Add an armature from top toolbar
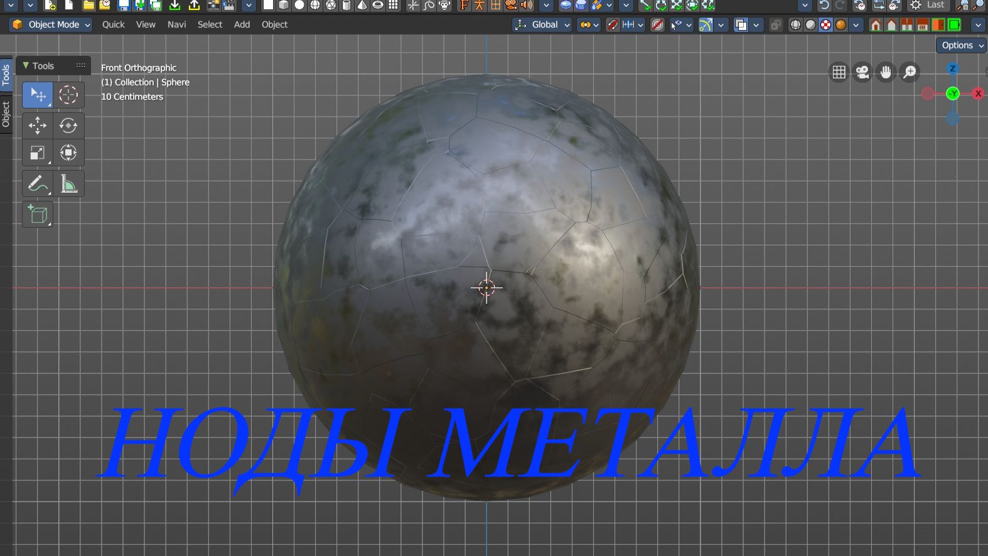Screen dimensions: 988x556 tap(479, 5)
